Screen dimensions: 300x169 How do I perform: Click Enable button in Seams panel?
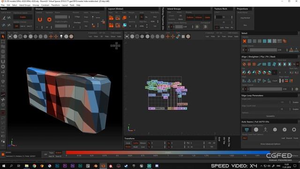(x=23, y=17)
